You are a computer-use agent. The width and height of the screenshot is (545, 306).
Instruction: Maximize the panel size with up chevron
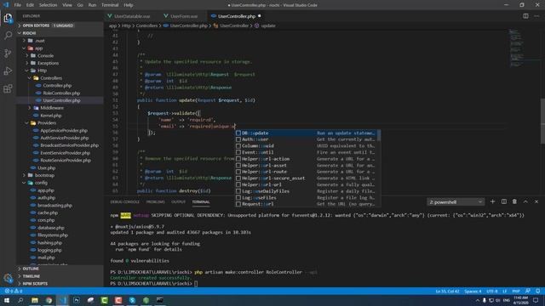click(525, 201)
